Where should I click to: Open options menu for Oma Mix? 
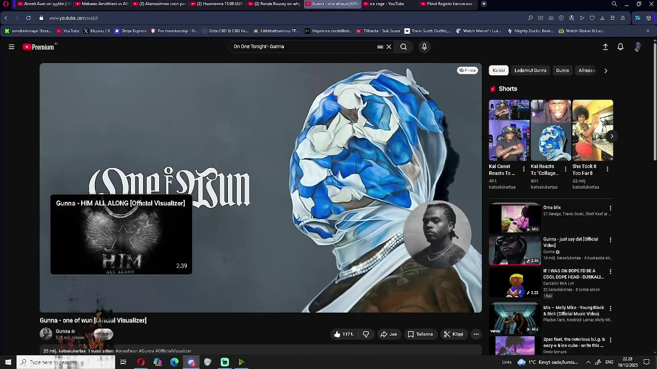pyautogui.click(x=610, y=209)
